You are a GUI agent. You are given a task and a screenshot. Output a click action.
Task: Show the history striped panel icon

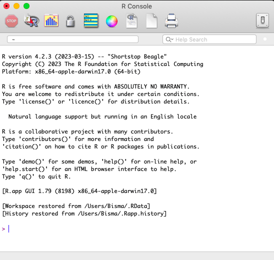coord(91,20)
